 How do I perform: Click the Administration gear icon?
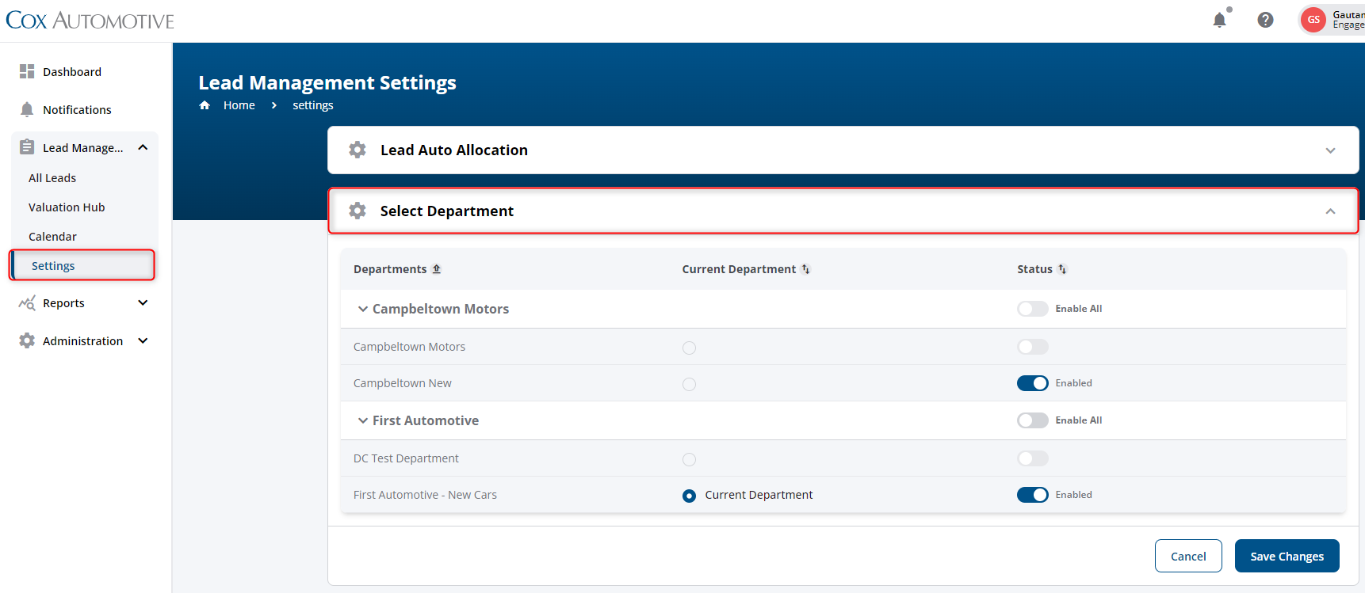click(27, 340)
